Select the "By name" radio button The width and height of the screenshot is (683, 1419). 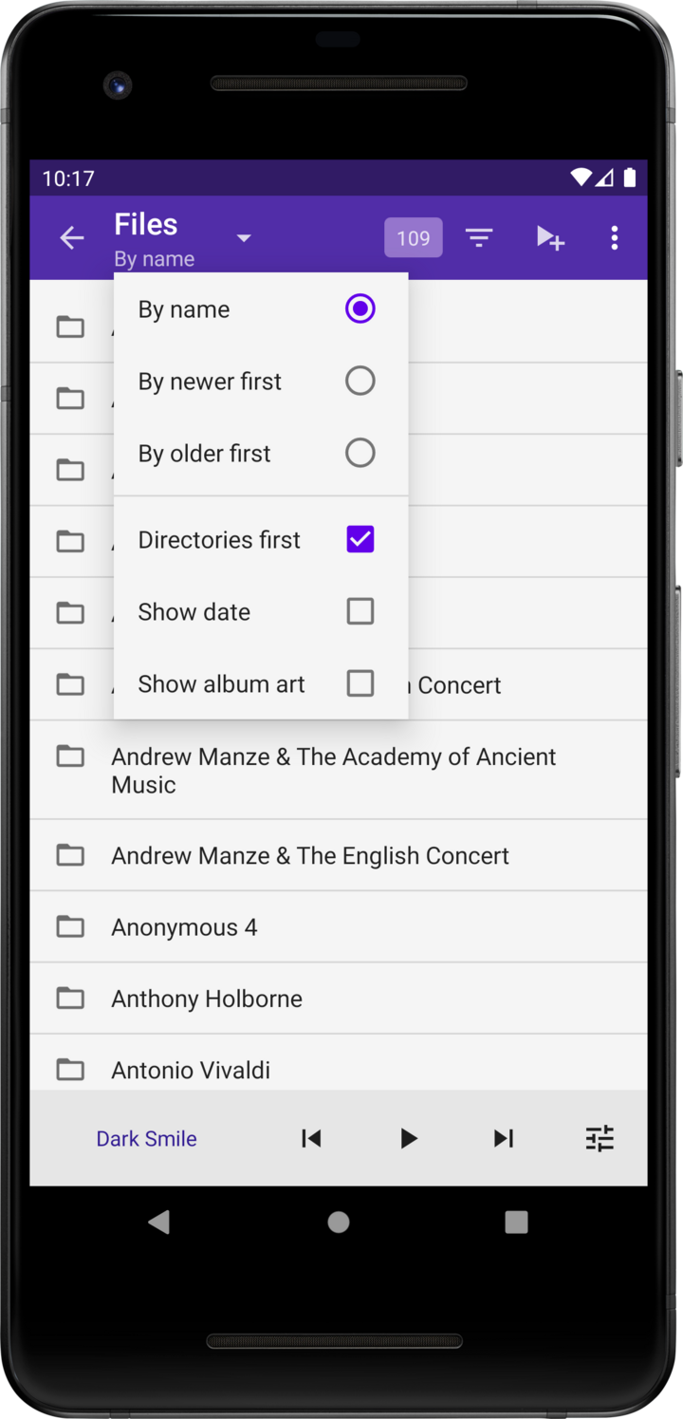pyautogui.click(x=360, y=308)
